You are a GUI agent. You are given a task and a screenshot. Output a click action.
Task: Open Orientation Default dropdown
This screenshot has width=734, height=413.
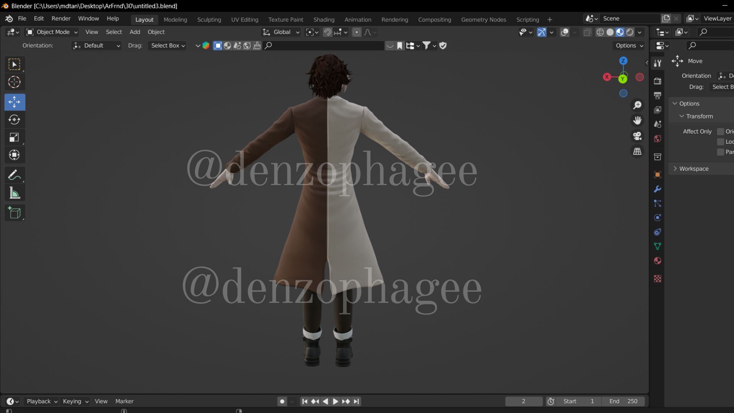click(x=96, y=46)
